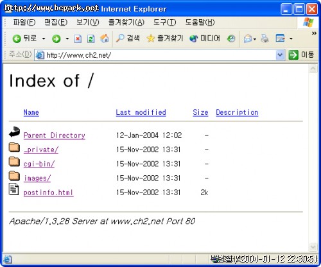The image size is (321, 267).
Task: Minimize the Internet Explorer window
Action: [x=286, y=9]
